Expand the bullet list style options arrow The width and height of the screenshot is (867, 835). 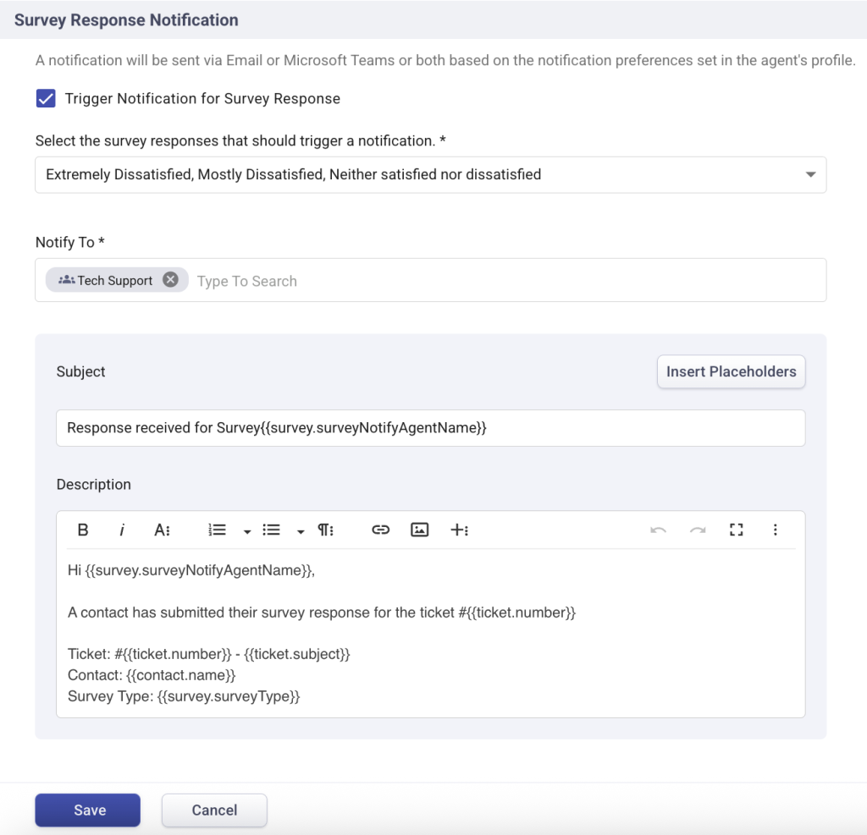pyautogui.click(x=301, y=531)
